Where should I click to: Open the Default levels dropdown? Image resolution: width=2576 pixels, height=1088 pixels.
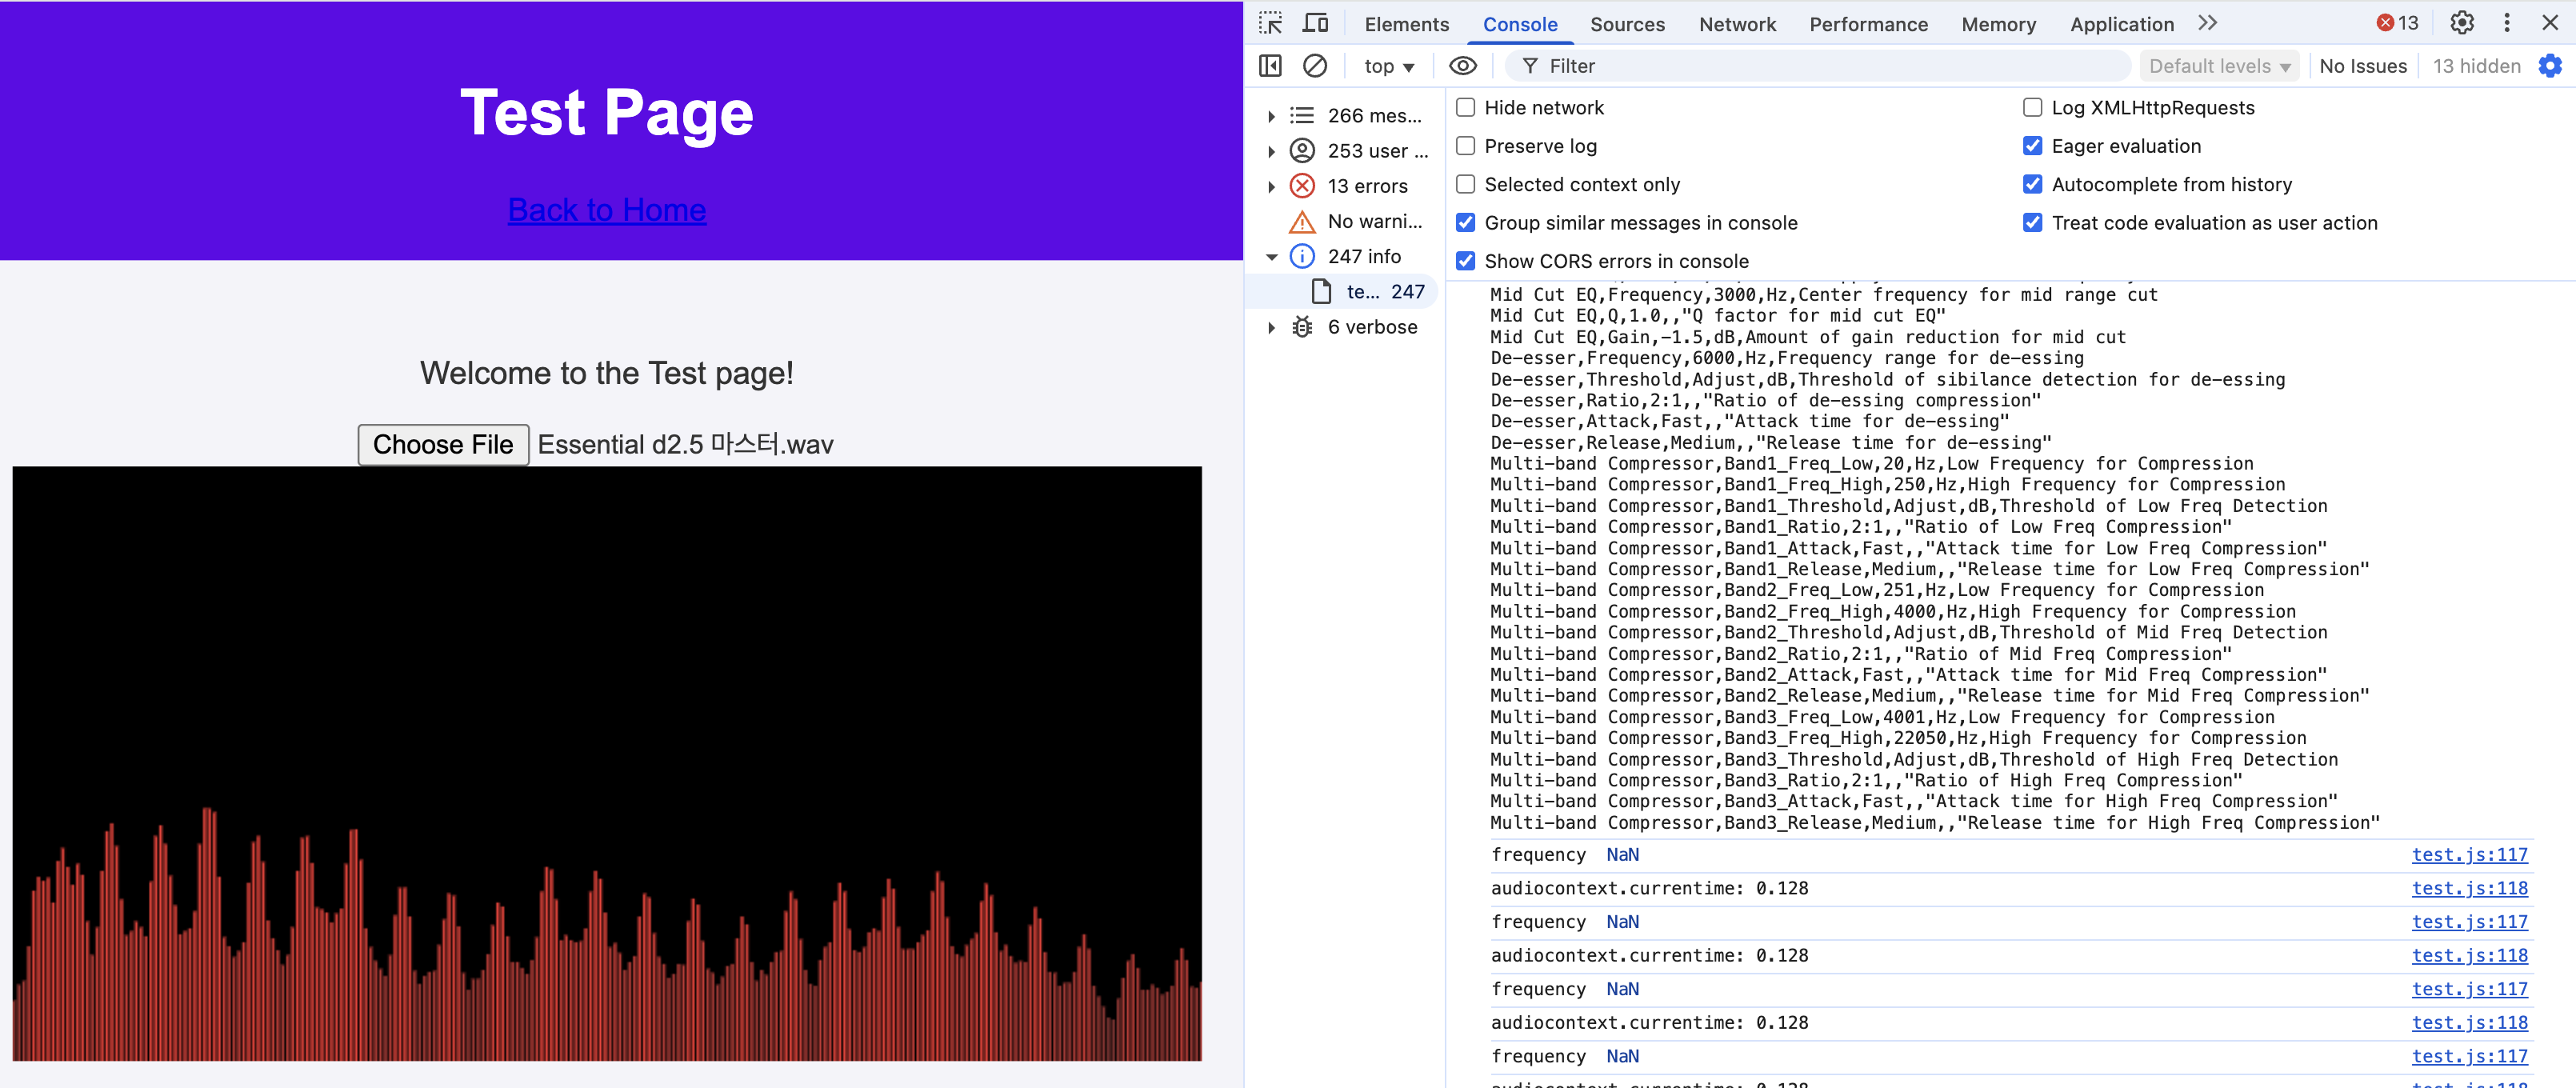point(2219,66)
